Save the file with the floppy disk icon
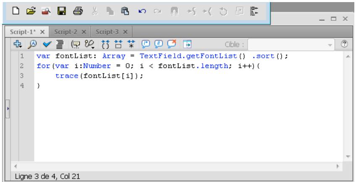This screenshot has width=356, height=182. pos(62,10)
